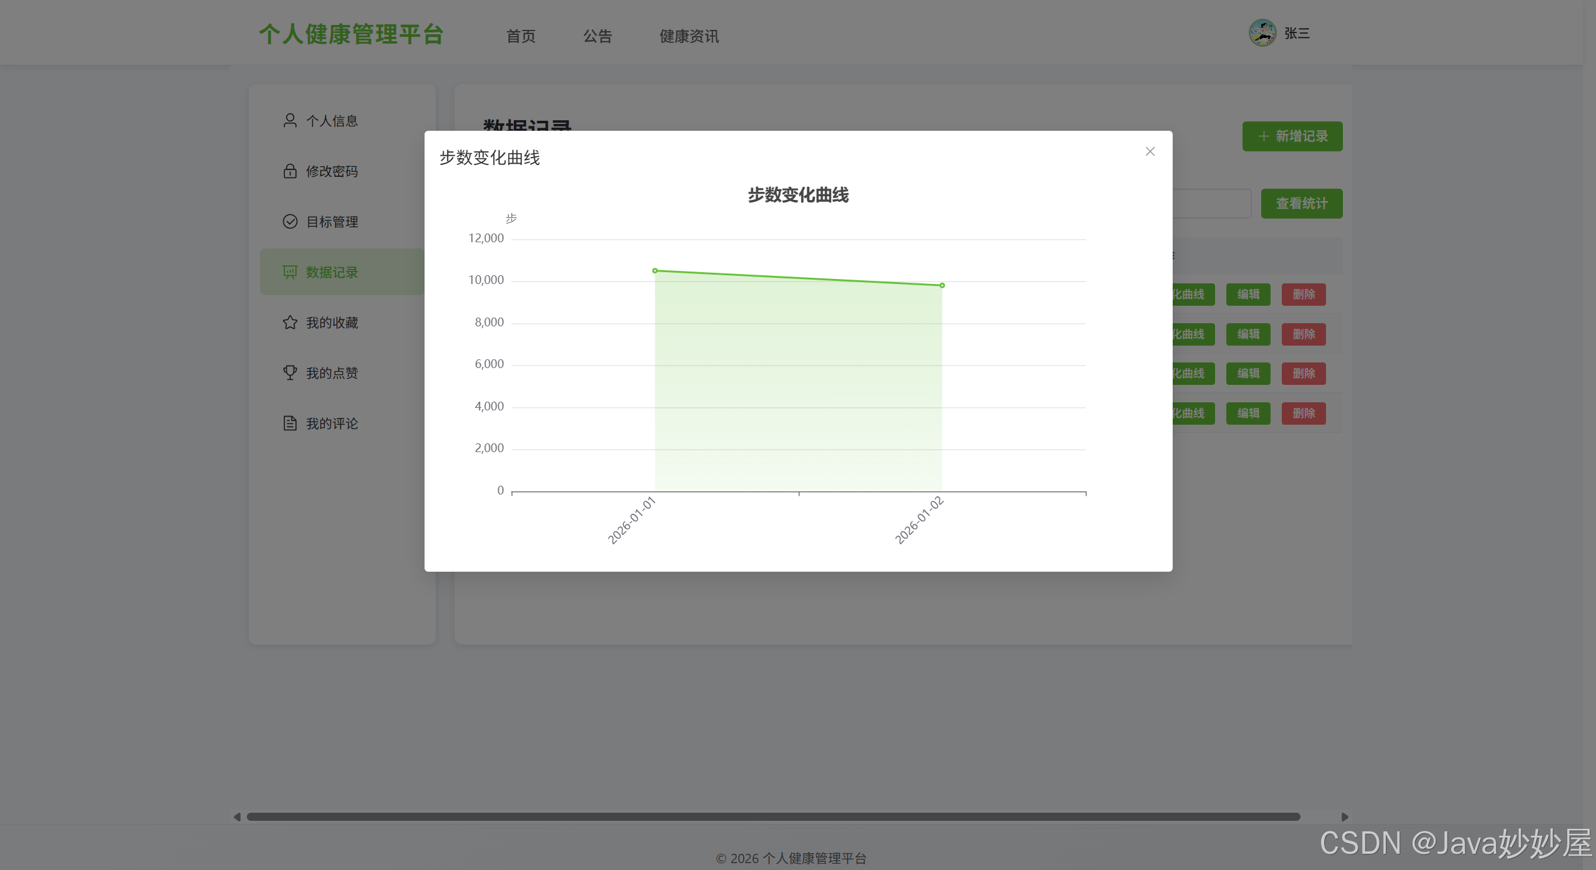Click the person icon beside 个人信息

290,120
